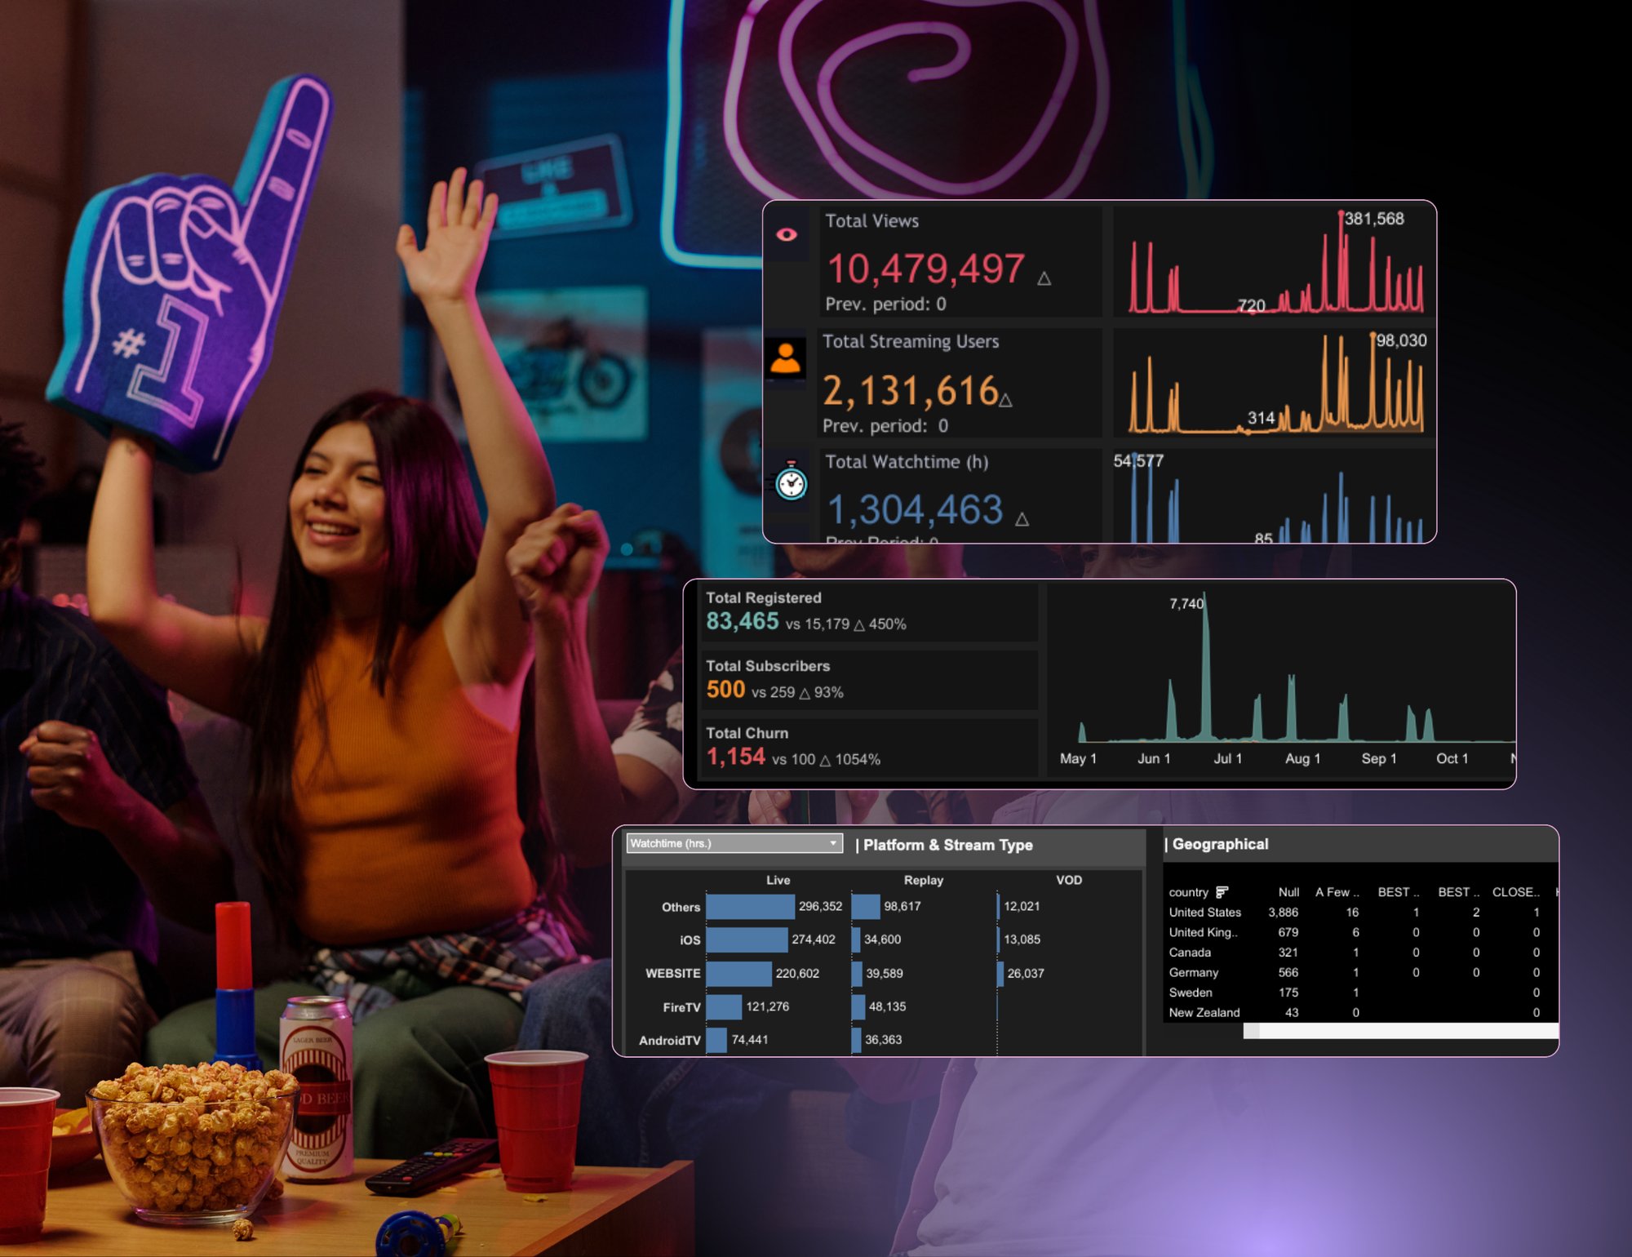Click the iOS Live bar showing 274,402
The image size is (1632, 1257).
(747, 939)
